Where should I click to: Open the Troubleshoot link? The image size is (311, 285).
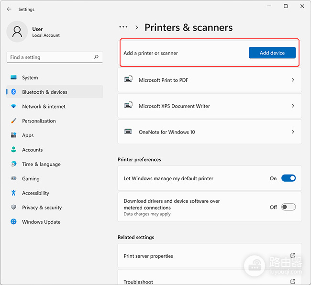(x=210, y=277)
